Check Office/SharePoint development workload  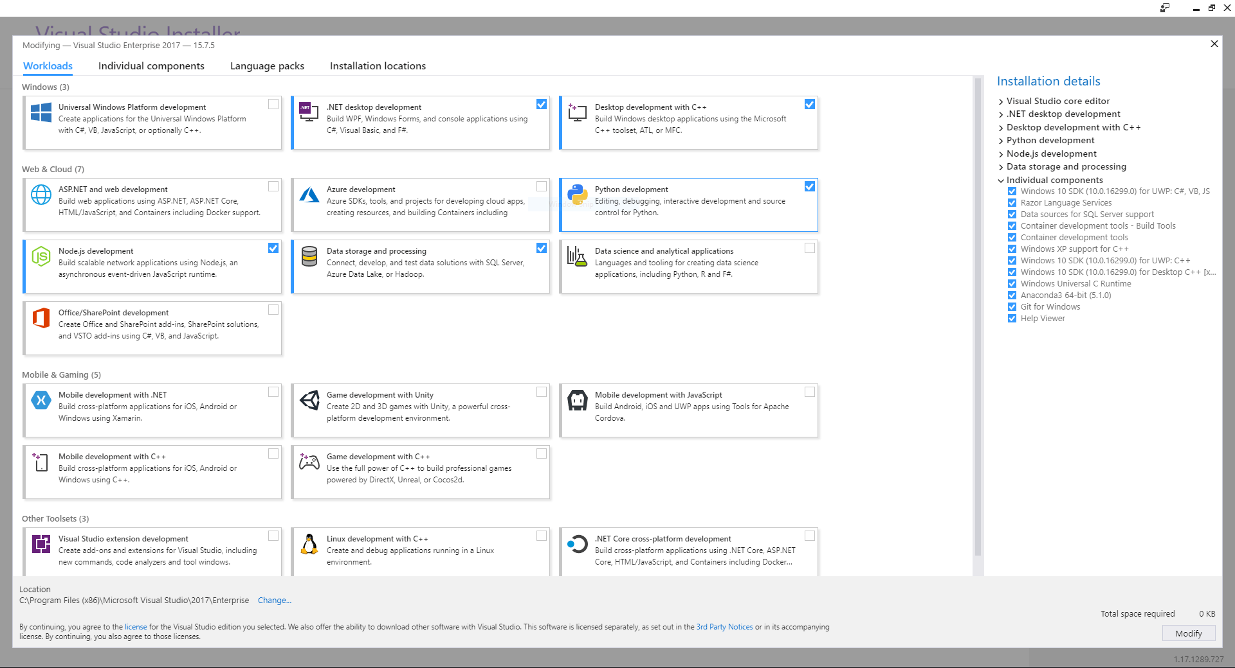pos(273,310)
